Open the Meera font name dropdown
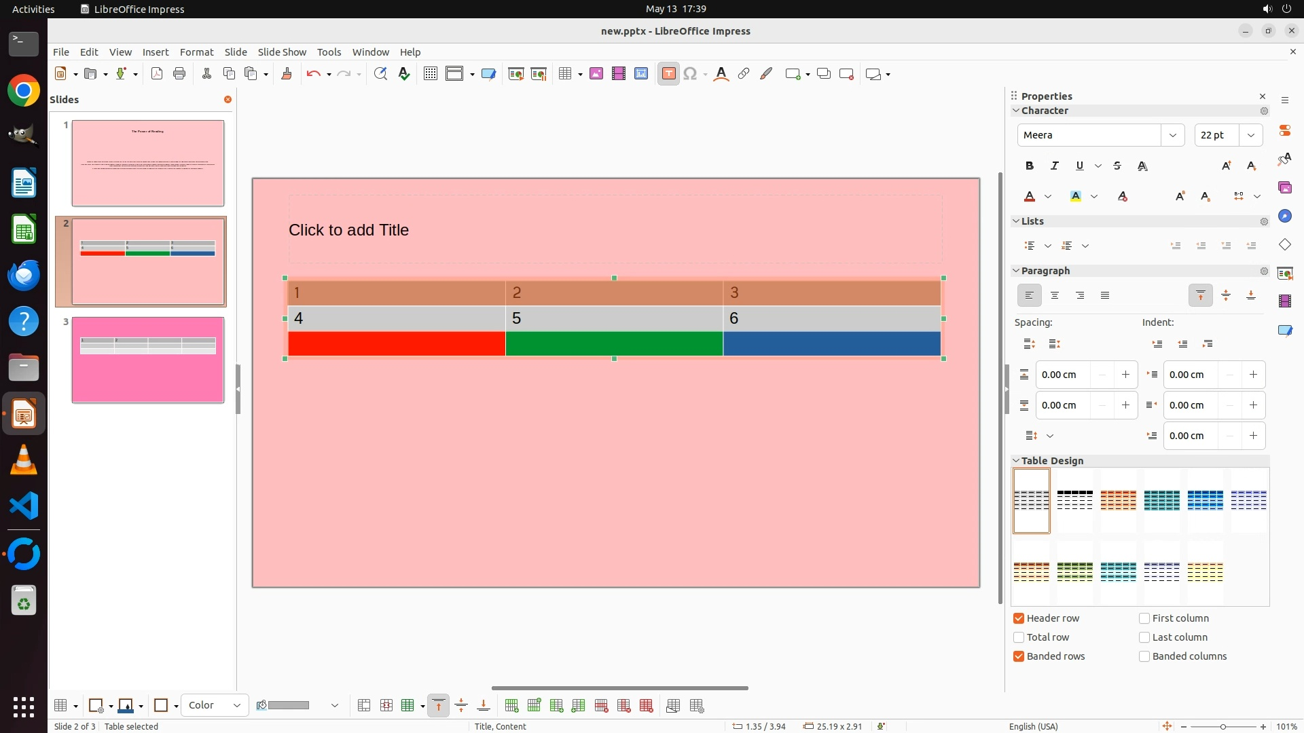 (1172, 135)
